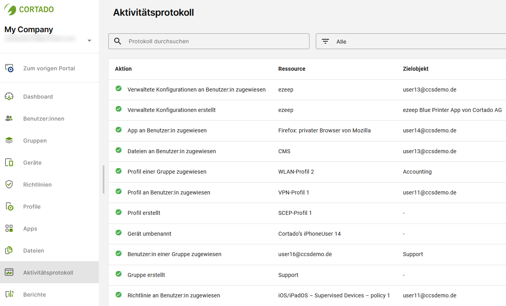
Task: Open the Apps menu entry
Action: click(49, 229)
